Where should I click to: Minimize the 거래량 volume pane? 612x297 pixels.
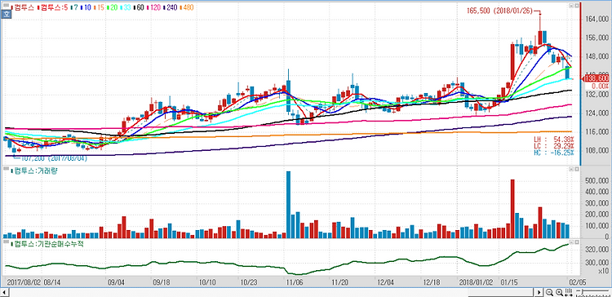coord(570,169)
